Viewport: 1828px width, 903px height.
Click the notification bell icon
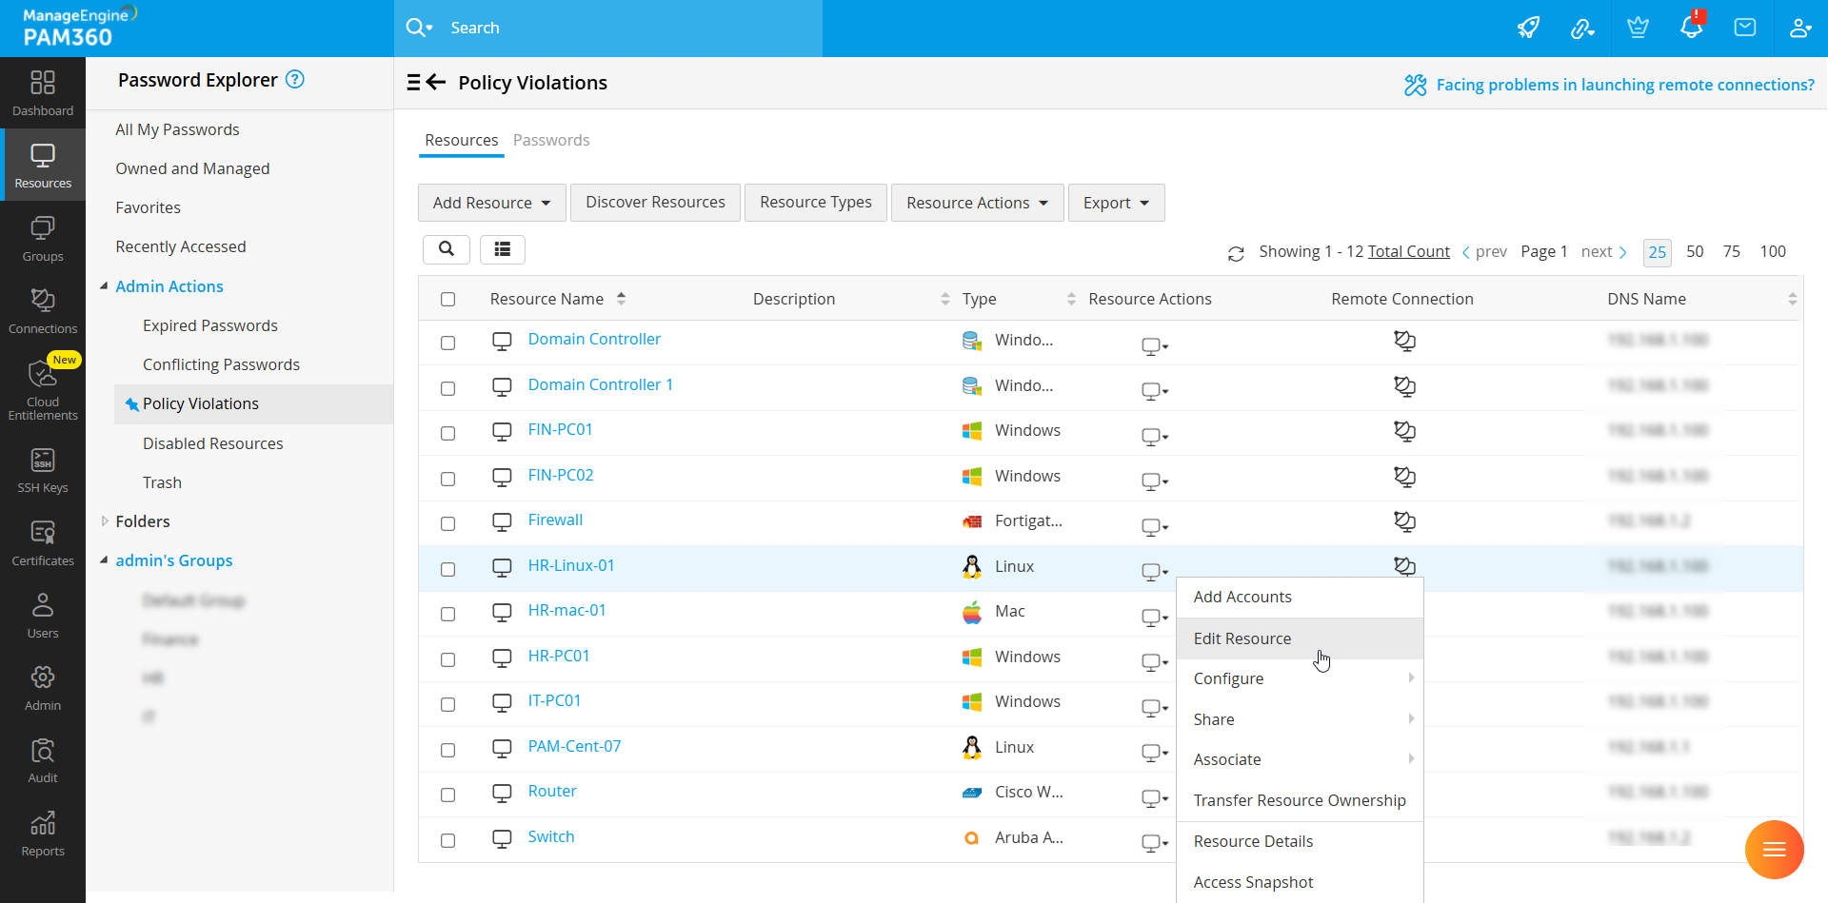pos(1691,28)
